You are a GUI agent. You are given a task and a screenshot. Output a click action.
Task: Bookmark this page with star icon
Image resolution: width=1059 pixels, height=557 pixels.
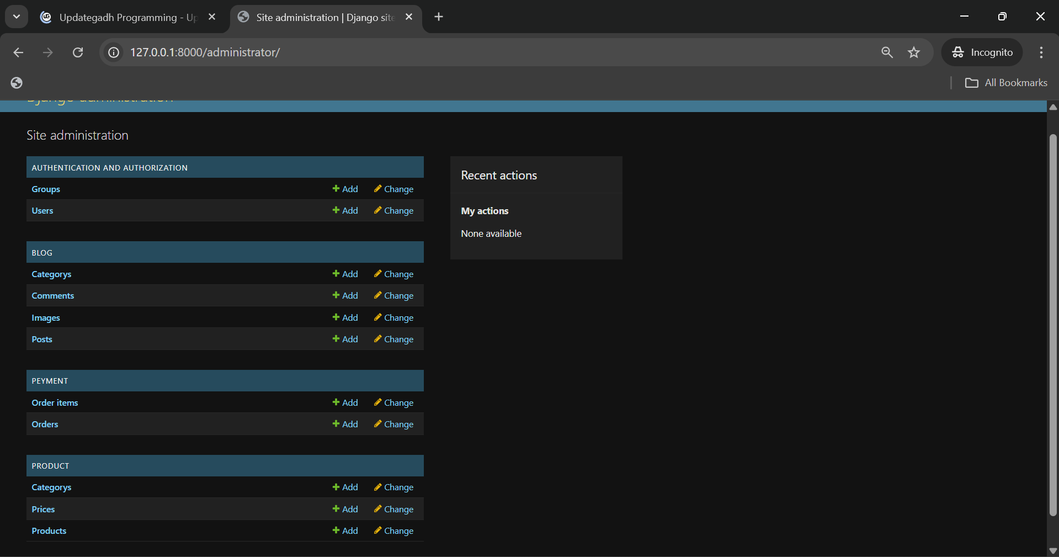[914, 52]
